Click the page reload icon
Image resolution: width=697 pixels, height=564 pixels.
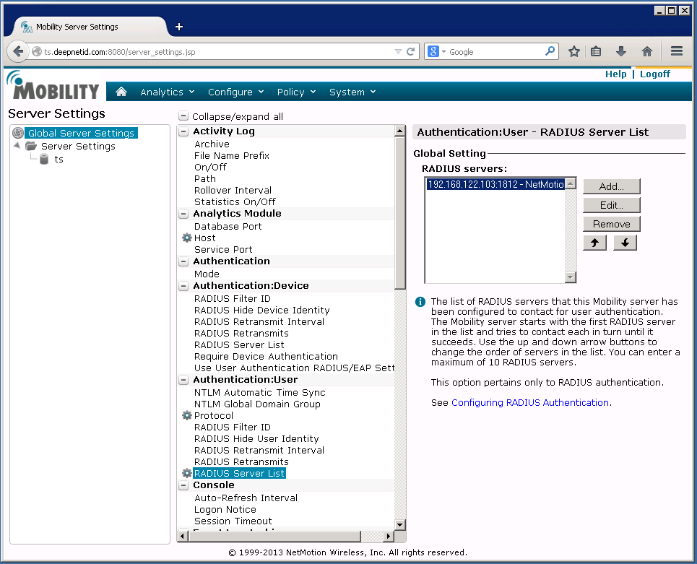(x=411, y=51)
